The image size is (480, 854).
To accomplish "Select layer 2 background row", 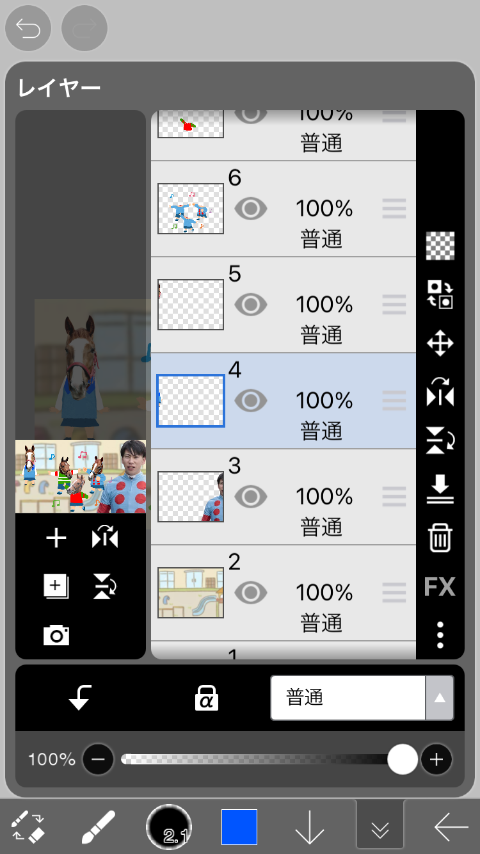I will pyautogui.click(x=320, y=593).
